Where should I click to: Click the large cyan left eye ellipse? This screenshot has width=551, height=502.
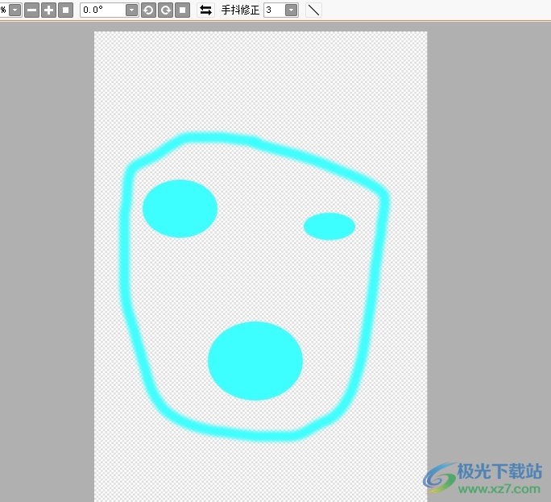pyautogui.click(x=180, y=209)
